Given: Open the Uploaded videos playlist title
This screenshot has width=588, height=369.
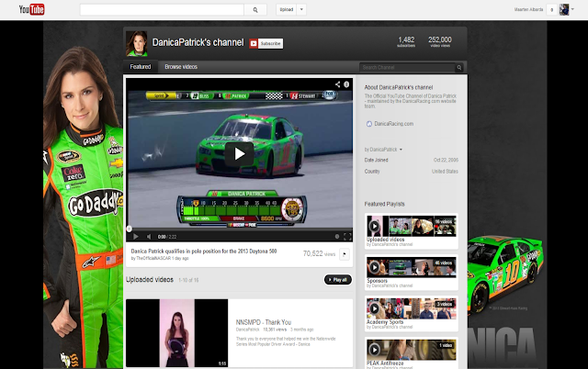Looking at the screenshot, I should coord(386,240).
